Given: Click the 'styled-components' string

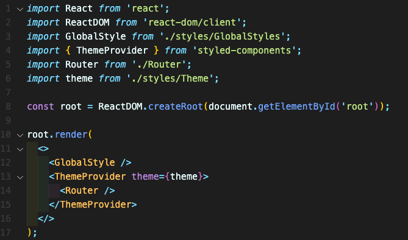Looking at the screenshot, I should tap(245, 51).
